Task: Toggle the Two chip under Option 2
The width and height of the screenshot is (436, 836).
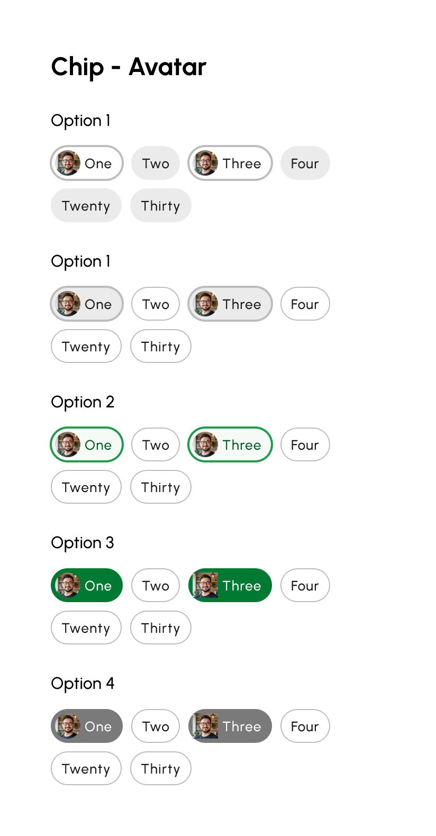Action: click(156, 444)
